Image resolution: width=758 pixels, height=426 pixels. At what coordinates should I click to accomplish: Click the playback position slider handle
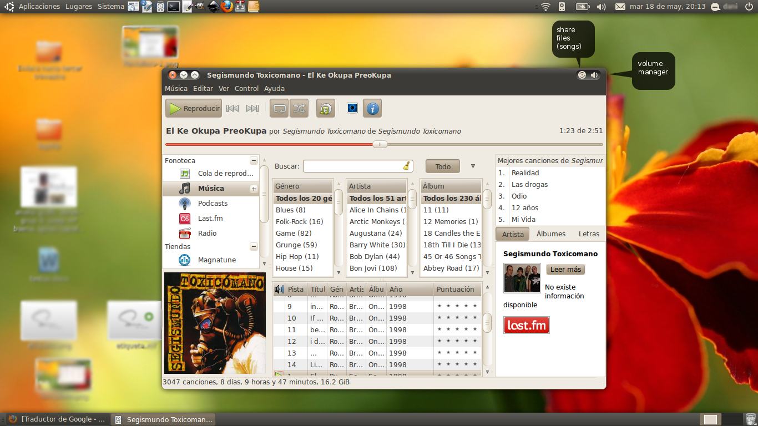point(380,144)
